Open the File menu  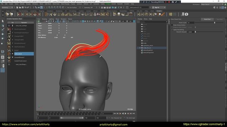[2, 4]
